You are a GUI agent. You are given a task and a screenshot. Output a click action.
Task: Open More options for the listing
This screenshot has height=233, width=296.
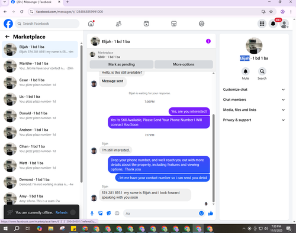(x=184, y=64)
